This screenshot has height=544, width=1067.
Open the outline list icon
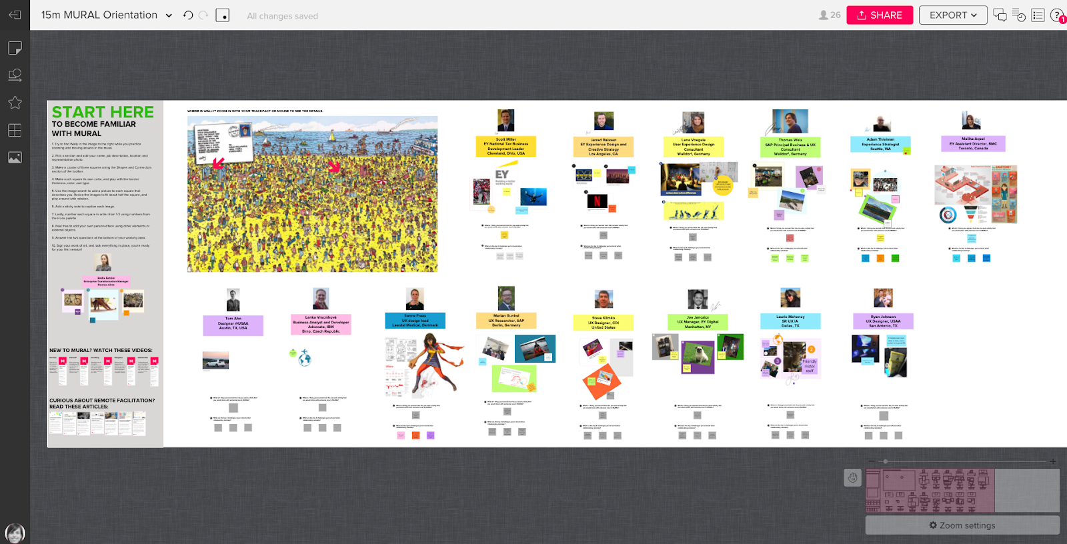[x=1038, y=15]
